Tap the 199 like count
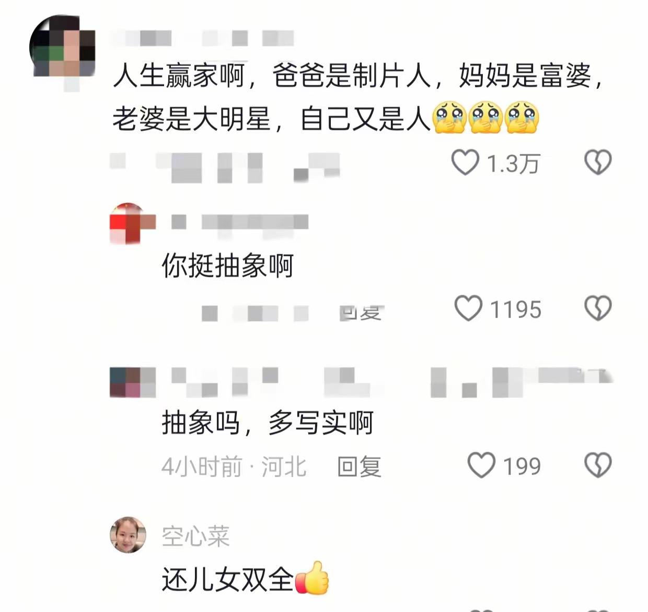 [x=522, y=466]
